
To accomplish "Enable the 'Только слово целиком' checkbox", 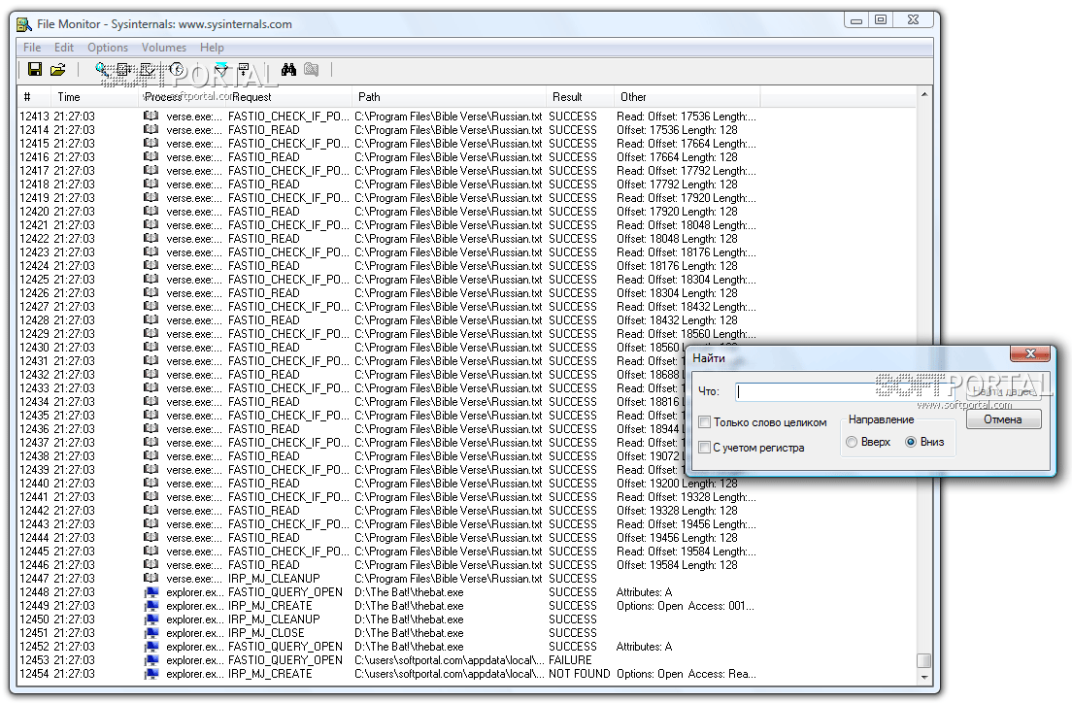I will tap(704, 422).
